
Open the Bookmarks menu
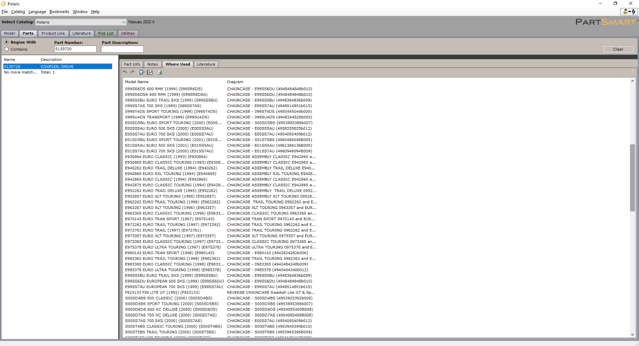pyautogui.click(x=59, y=12)
